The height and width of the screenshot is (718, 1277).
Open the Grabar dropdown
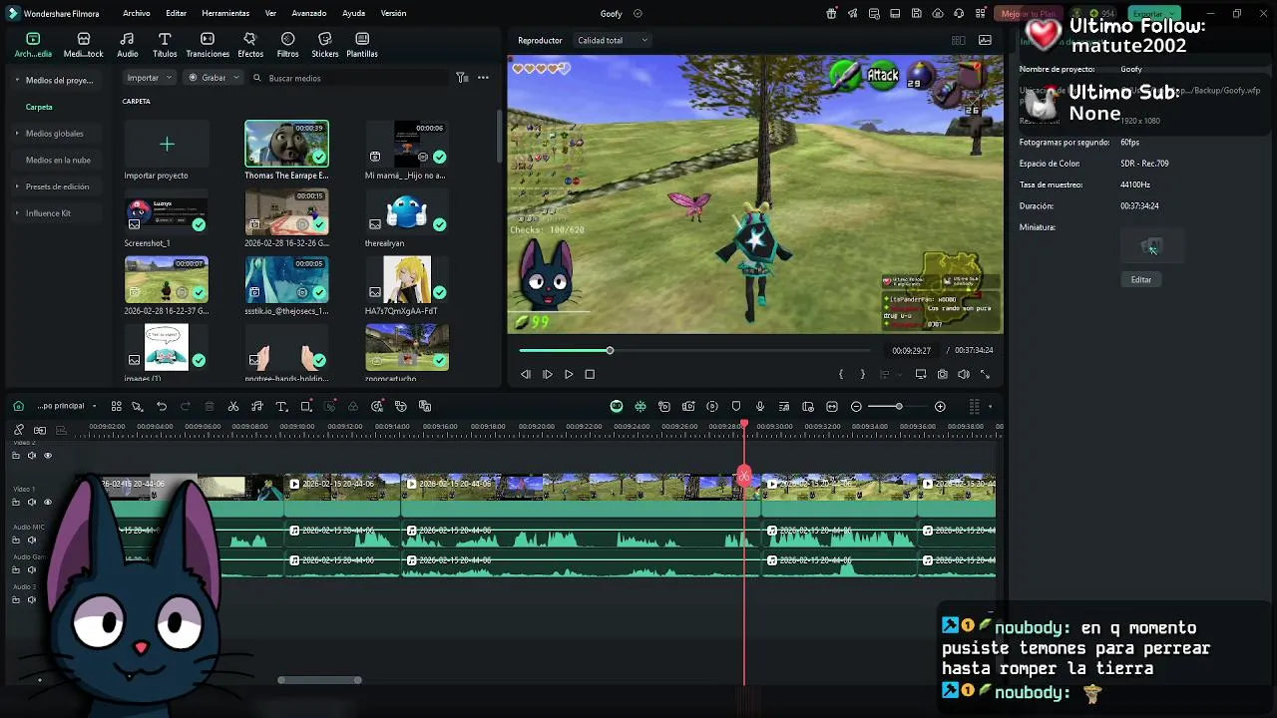click(215, 78)
